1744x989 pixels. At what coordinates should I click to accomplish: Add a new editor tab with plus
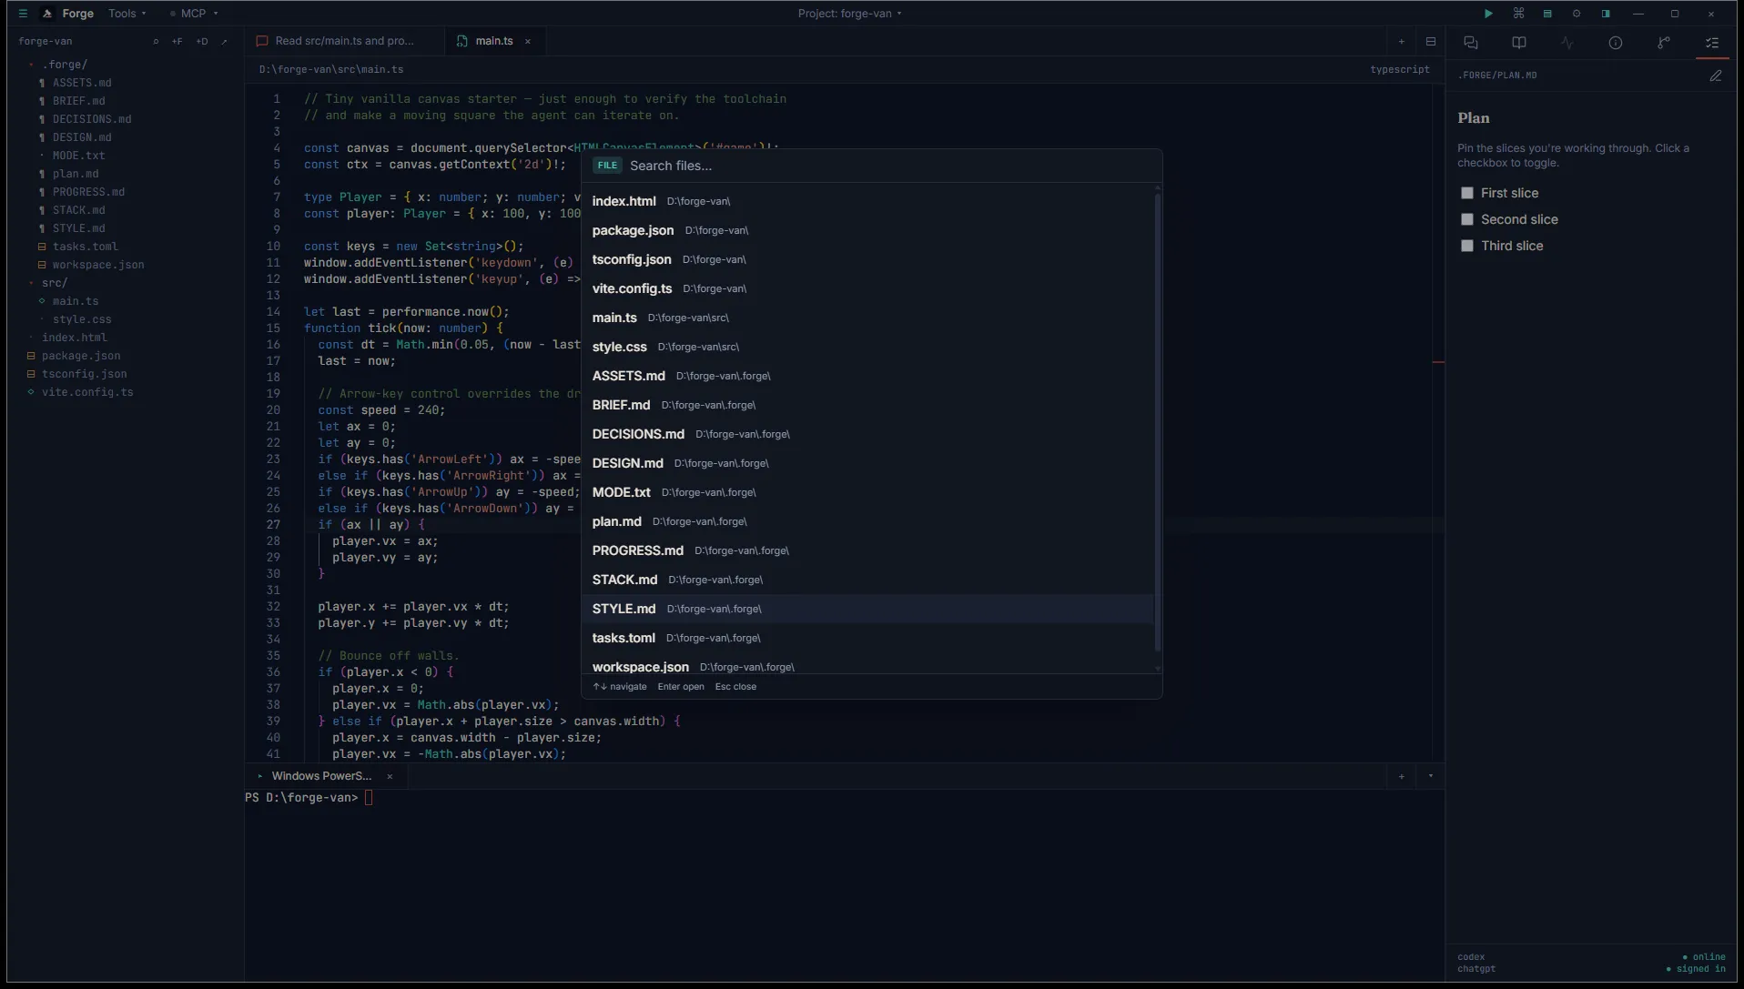[1402, 41]
